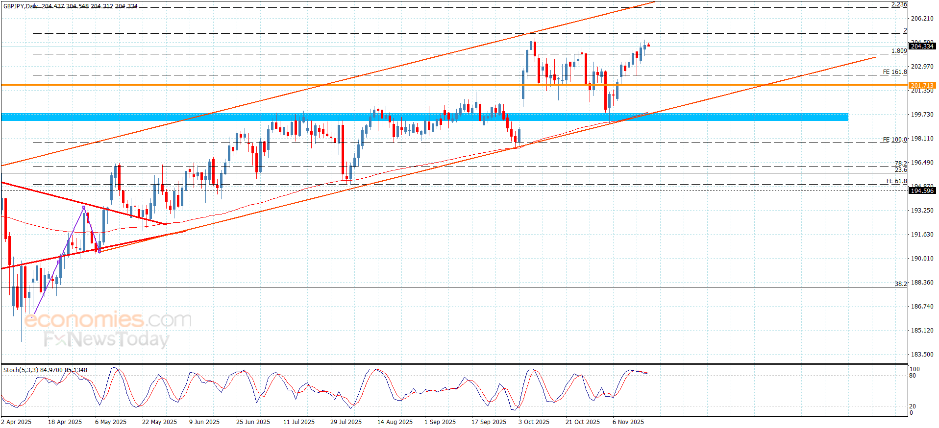Screen dimensions: 939x428
Task: Click the FE 161.8 Fibonacci label
Action: 894,72
